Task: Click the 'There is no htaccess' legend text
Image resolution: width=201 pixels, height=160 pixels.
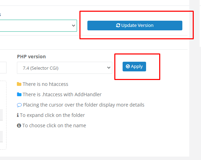Action: click(45, 84)
